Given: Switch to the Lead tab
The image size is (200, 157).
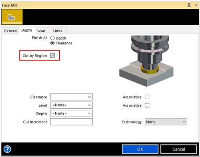Looking at the screenshot, I should point(41,31).
